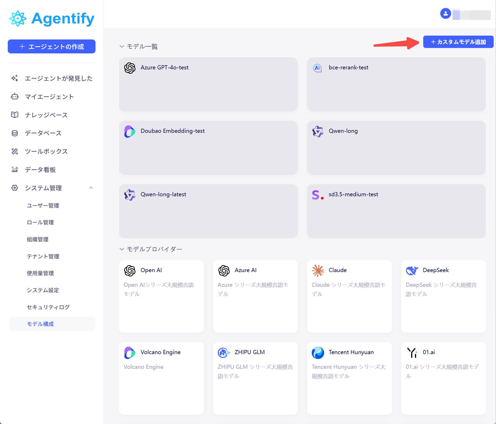This screenshot has height=424, width=496.
Task: Click the ツールボックス tools icon
Action: click(x=15, y=151)
